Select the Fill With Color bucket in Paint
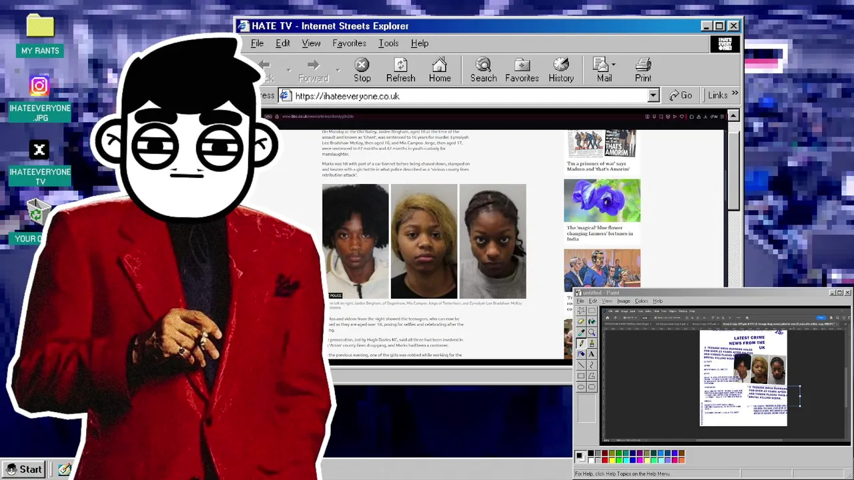The height and width of the screenshot is (480, 854). (591, 321)
